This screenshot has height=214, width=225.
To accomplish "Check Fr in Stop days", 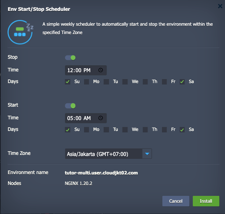I will [164, 82].
